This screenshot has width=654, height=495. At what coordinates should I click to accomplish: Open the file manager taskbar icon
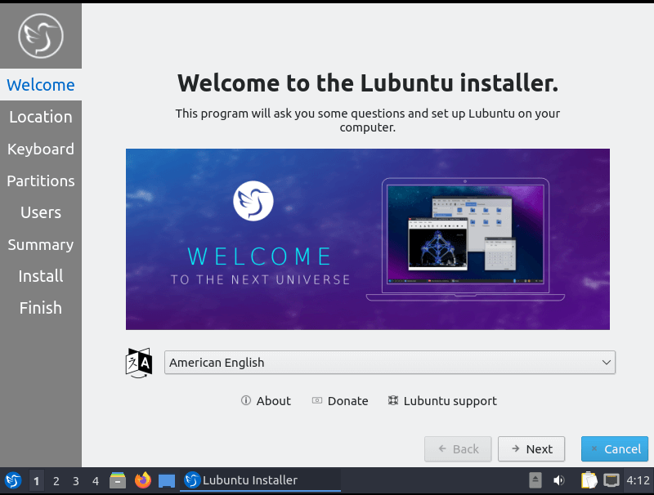coord(118,480)
